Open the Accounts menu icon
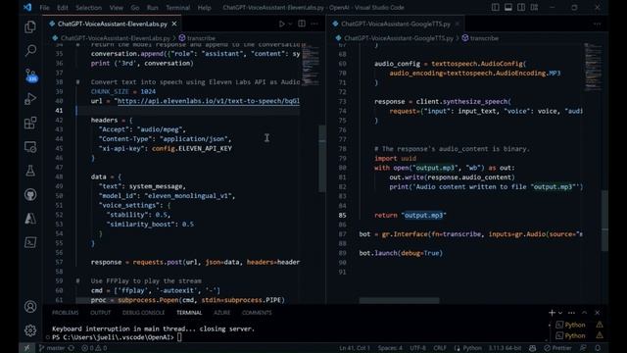627x353 pixels. point(30,307)
